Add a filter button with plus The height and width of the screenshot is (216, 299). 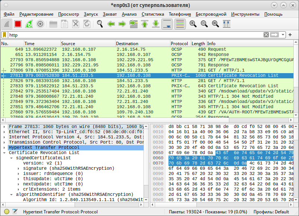coord(290,35)
